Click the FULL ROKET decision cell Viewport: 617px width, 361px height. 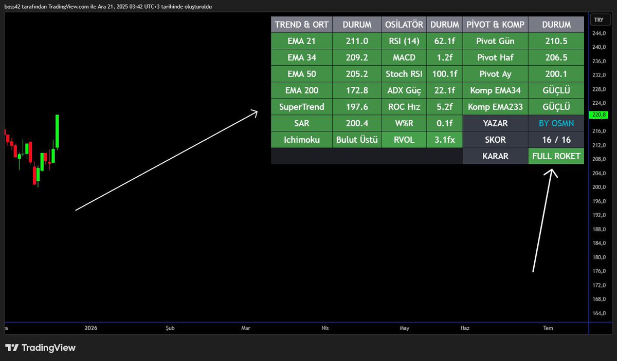pos(556,156)
